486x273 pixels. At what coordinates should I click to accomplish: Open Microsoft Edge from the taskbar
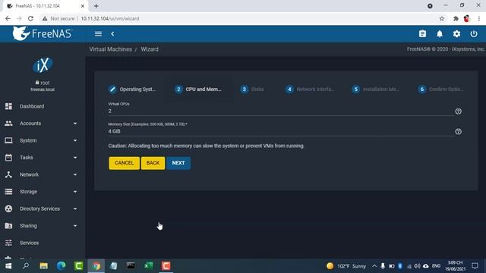tap(61, 266)
